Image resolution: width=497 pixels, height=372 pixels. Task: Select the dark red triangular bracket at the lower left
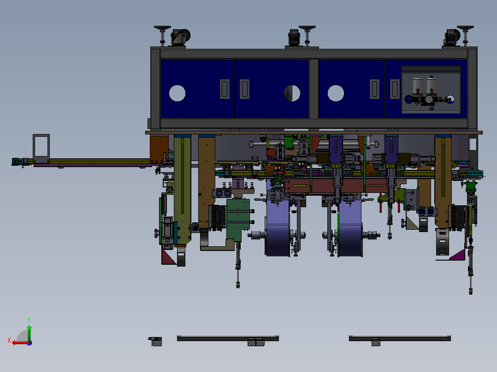tap(169, 257)
